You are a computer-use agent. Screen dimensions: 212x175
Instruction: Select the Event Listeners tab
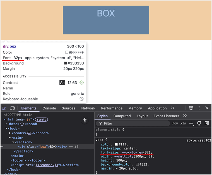point(166,116)
